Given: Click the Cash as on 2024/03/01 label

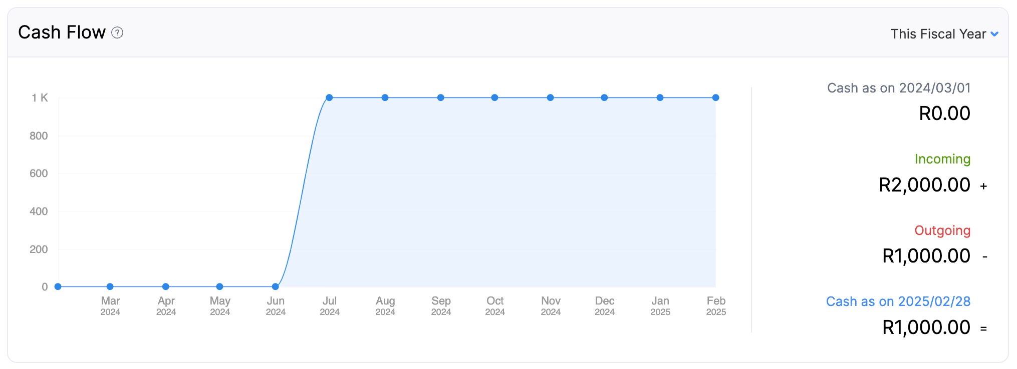Looking at the screenshot, I should pos(899,87).
